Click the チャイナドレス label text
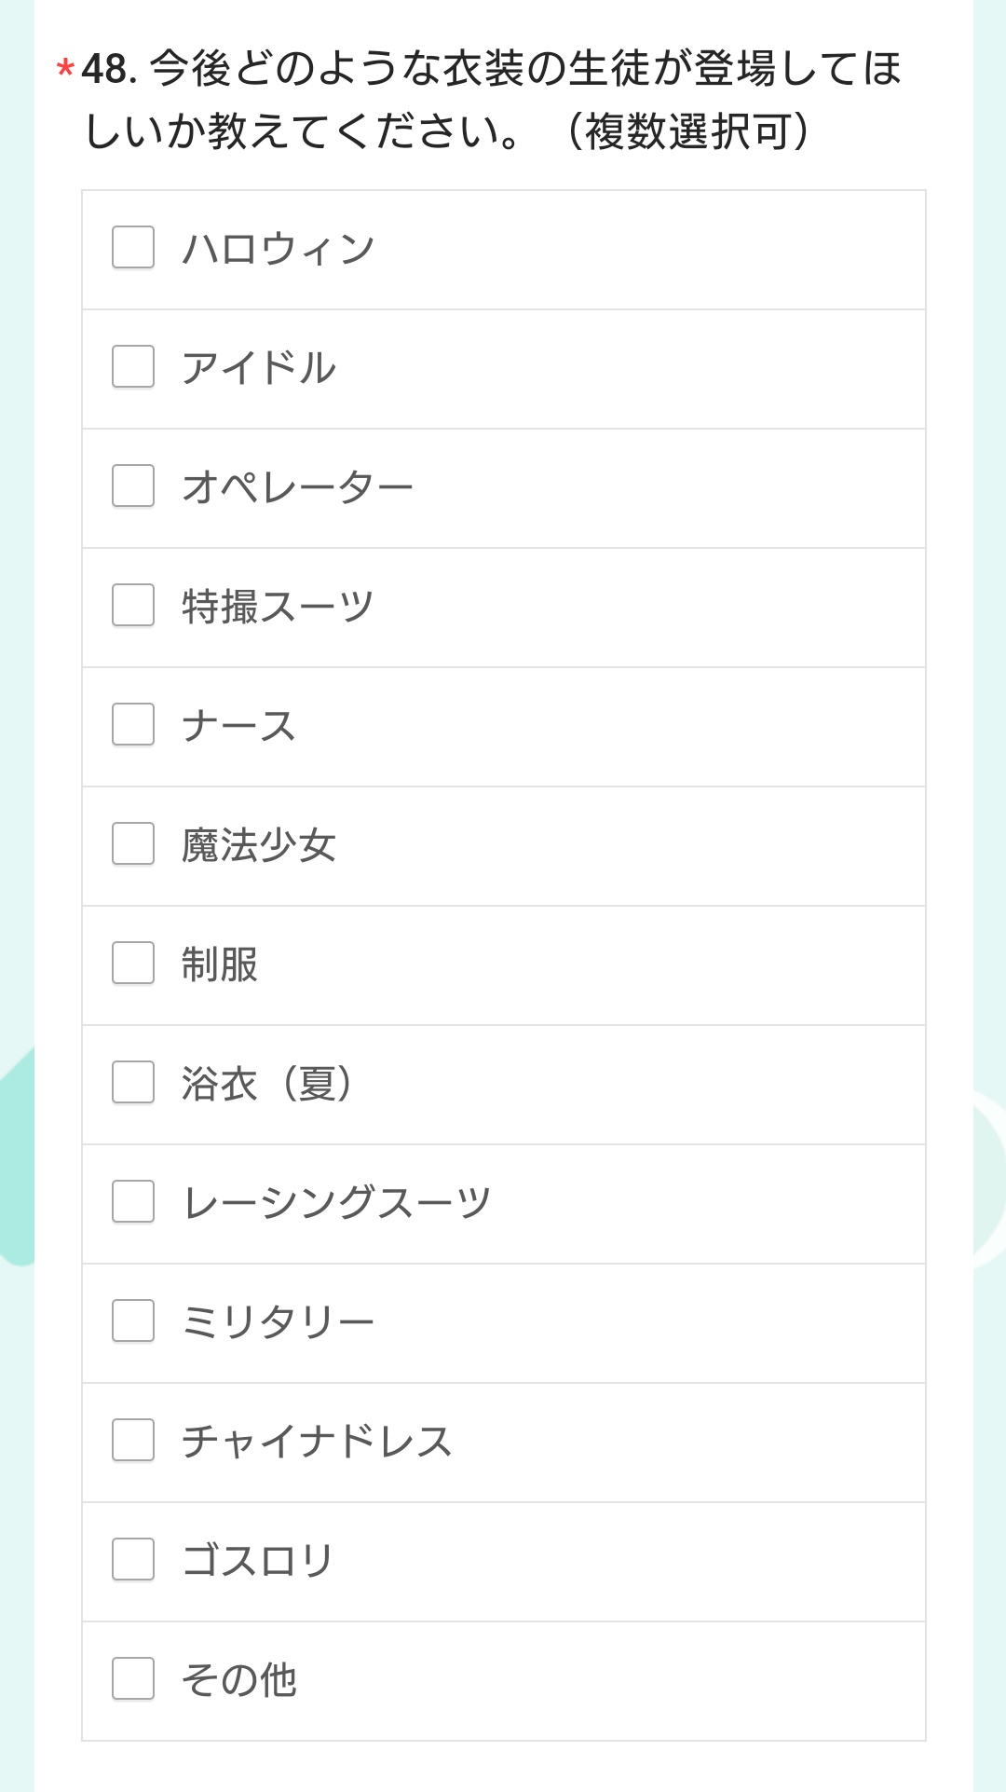 [317, 1441]
